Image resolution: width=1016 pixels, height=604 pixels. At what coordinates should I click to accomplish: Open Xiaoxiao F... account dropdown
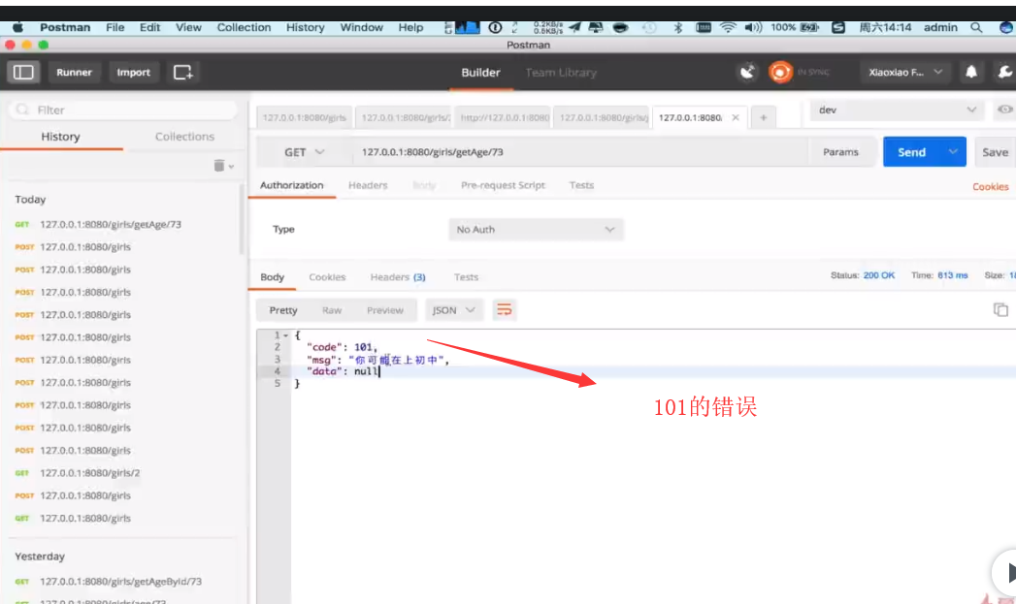pyautogui.click(x=904, y=72)
